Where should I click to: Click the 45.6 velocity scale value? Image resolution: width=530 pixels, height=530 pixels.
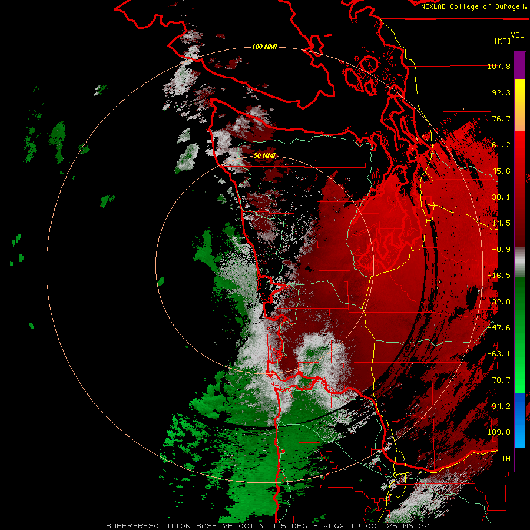(501, 171)
